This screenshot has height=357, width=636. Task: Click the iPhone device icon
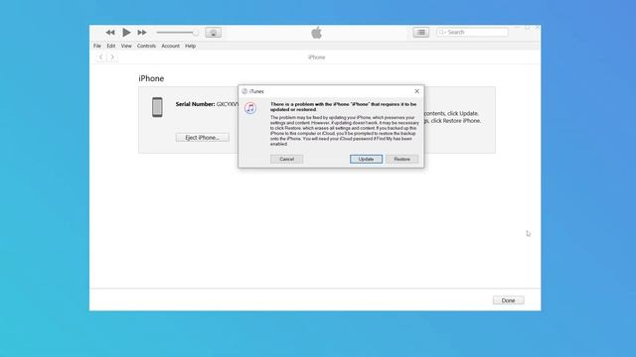(x=157, y=107)
